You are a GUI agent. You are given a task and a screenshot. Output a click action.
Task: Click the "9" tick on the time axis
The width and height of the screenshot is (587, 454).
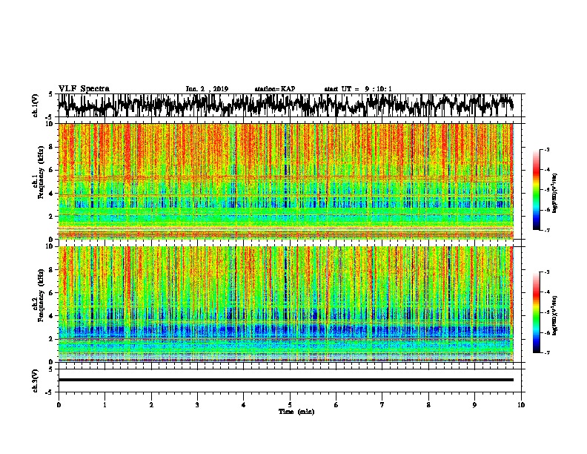[x=474, y=405]
